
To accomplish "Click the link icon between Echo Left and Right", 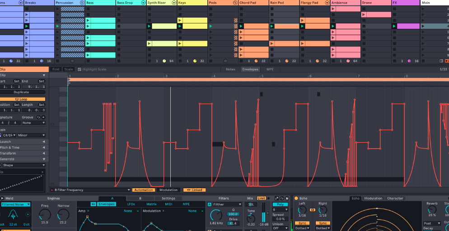I will 312,209.
